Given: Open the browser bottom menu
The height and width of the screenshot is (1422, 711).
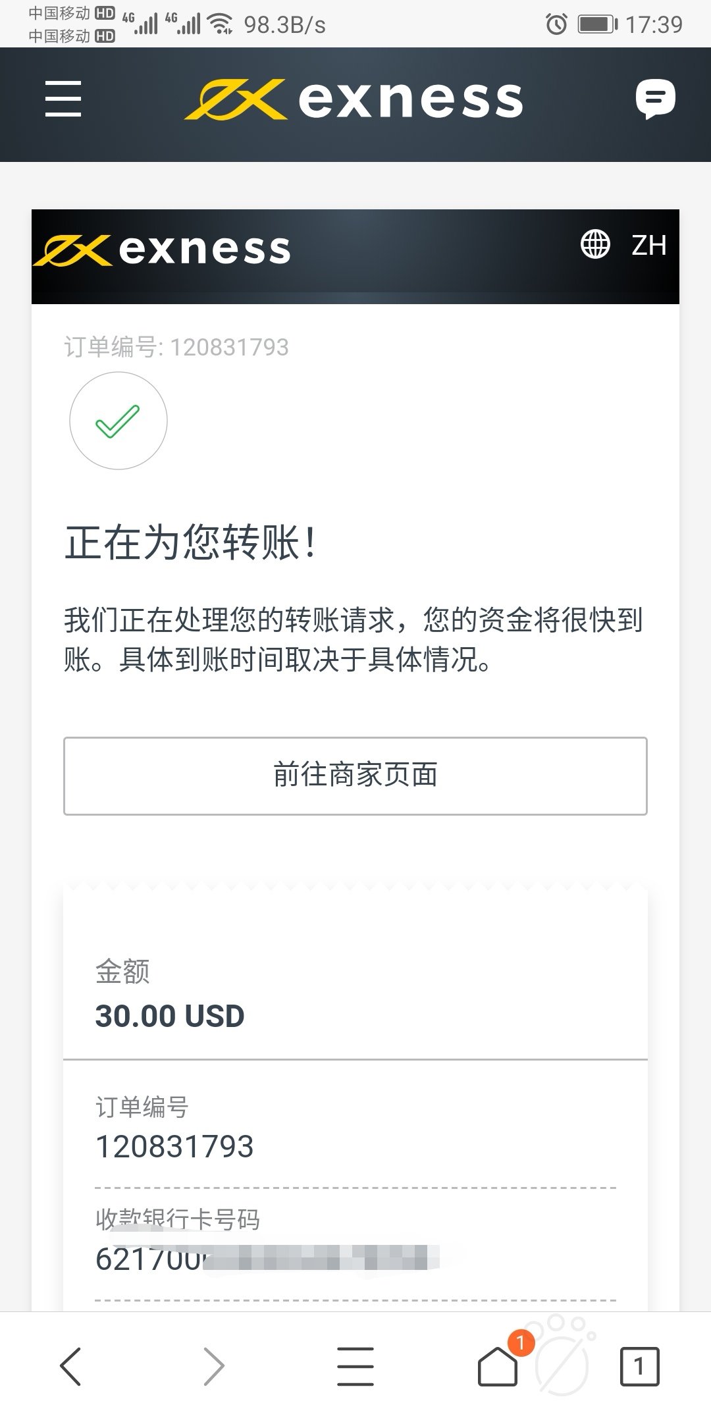Looking at the screenshot, I should pyautogui.click(x=355, y=1367).
